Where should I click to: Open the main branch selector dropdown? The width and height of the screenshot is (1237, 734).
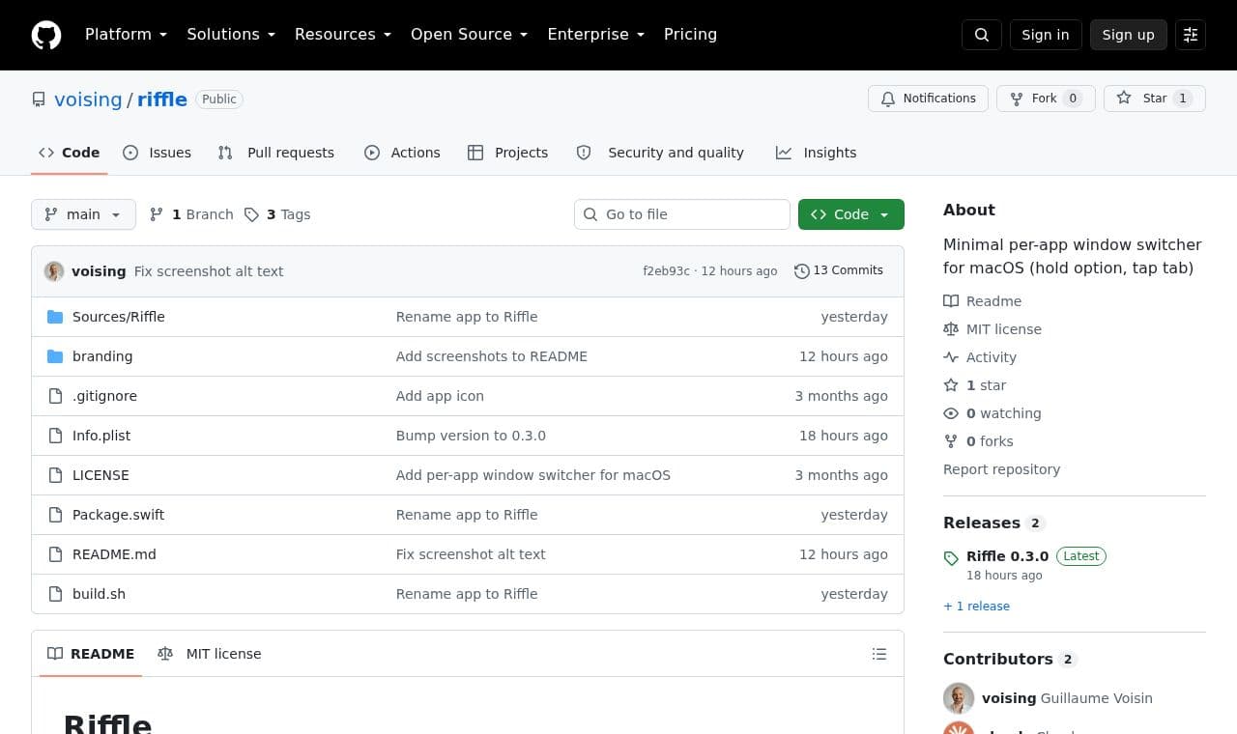(83, 214)
